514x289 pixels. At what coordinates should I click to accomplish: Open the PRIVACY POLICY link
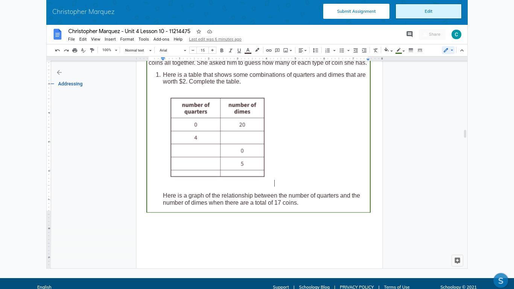click(x=357, y=287)
